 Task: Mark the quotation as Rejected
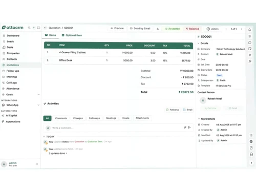click(193, 29)
